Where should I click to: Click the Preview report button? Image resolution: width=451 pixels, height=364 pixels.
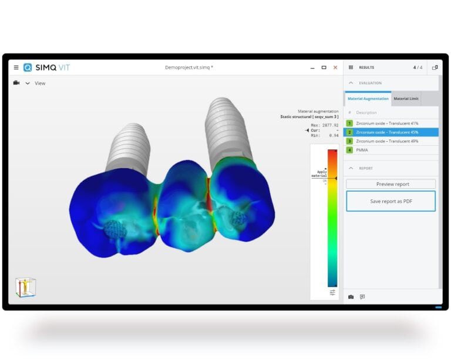(x=391, y=184)
